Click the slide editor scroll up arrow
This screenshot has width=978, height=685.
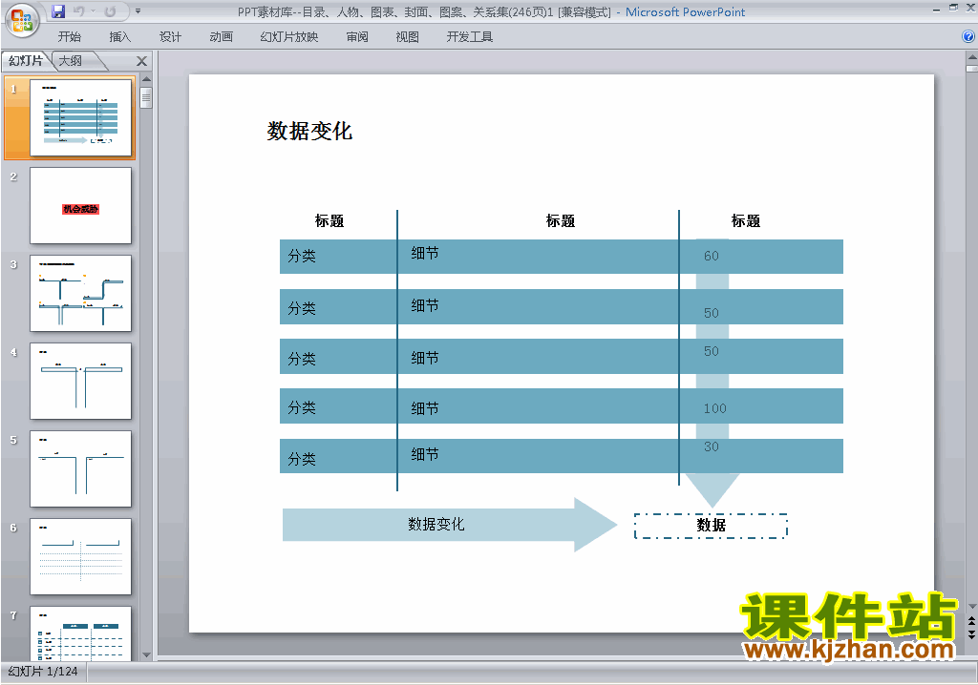[971, 56]
